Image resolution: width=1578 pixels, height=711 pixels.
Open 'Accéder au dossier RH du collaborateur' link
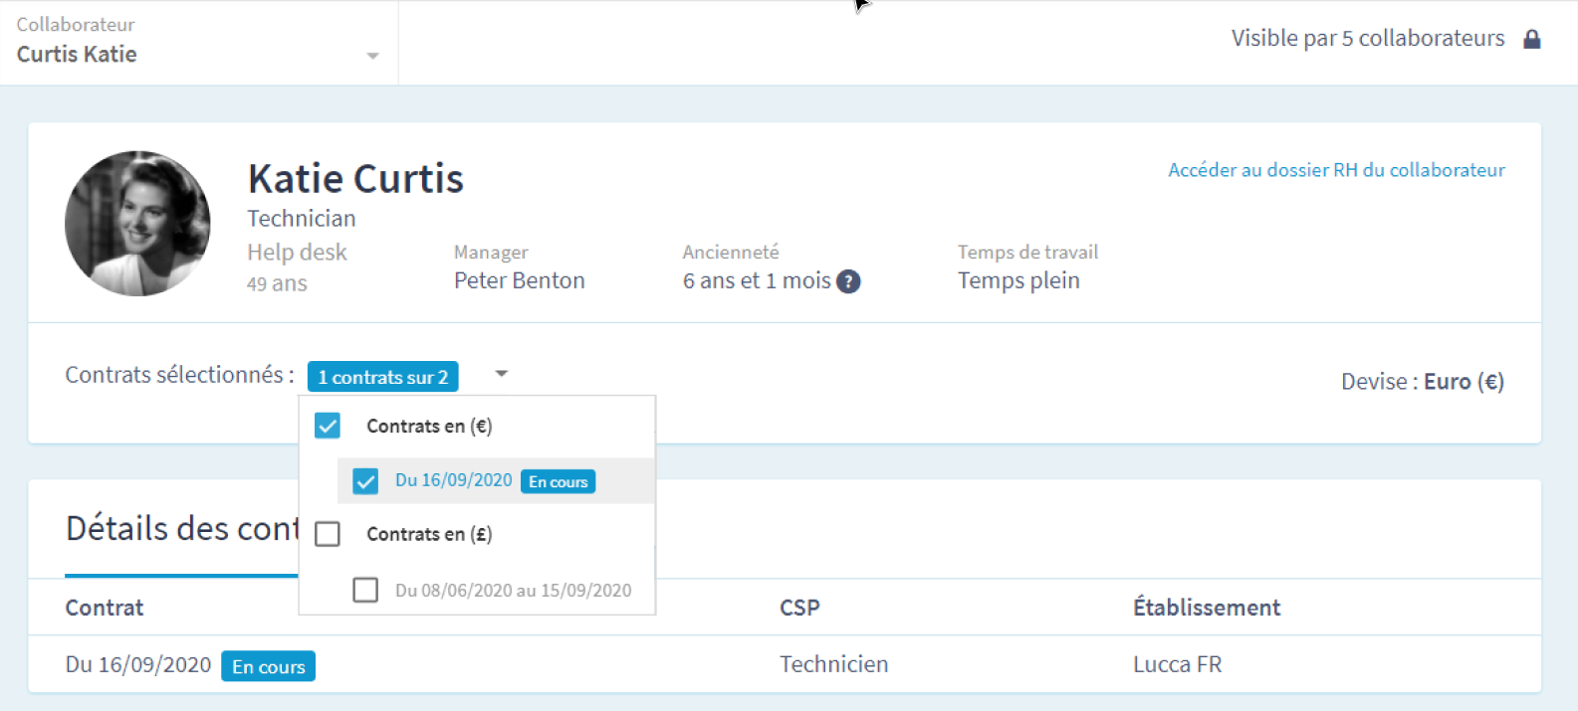click(x=1336, y=170)
